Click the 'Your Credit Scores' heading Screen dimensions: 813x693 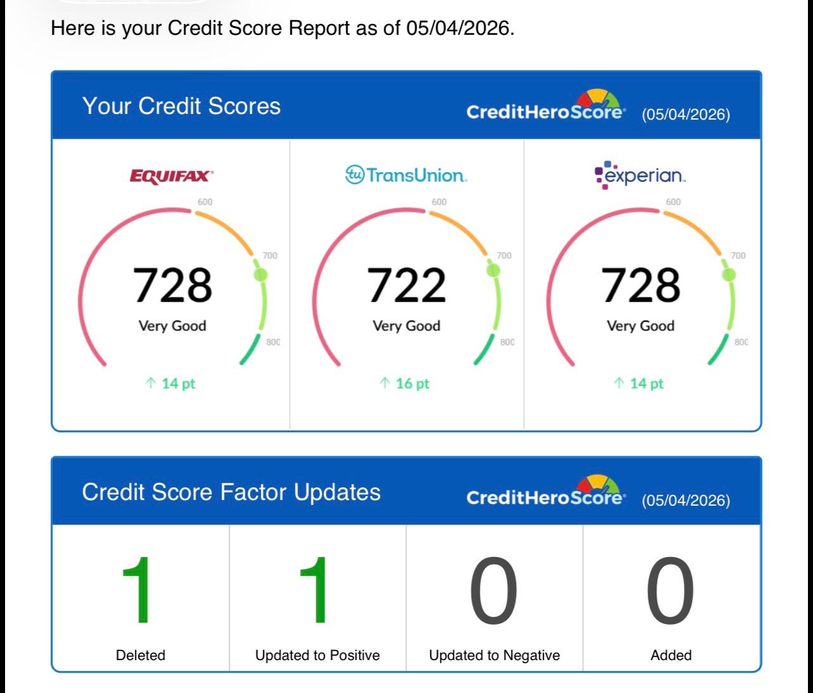(x=181, y=106)
